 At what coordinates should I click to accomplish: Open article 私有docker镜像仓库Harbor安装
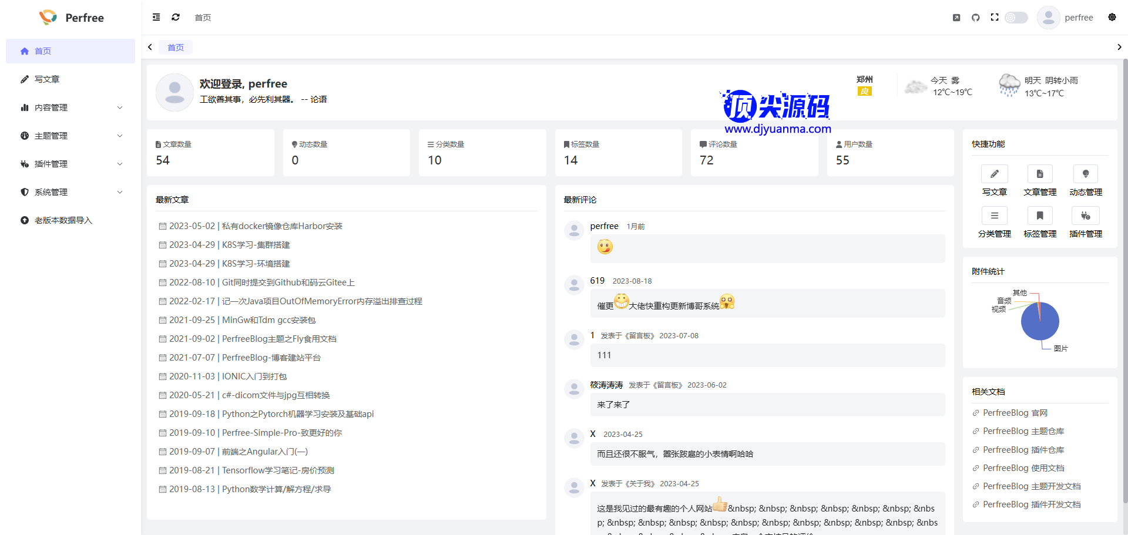(282, 226)
